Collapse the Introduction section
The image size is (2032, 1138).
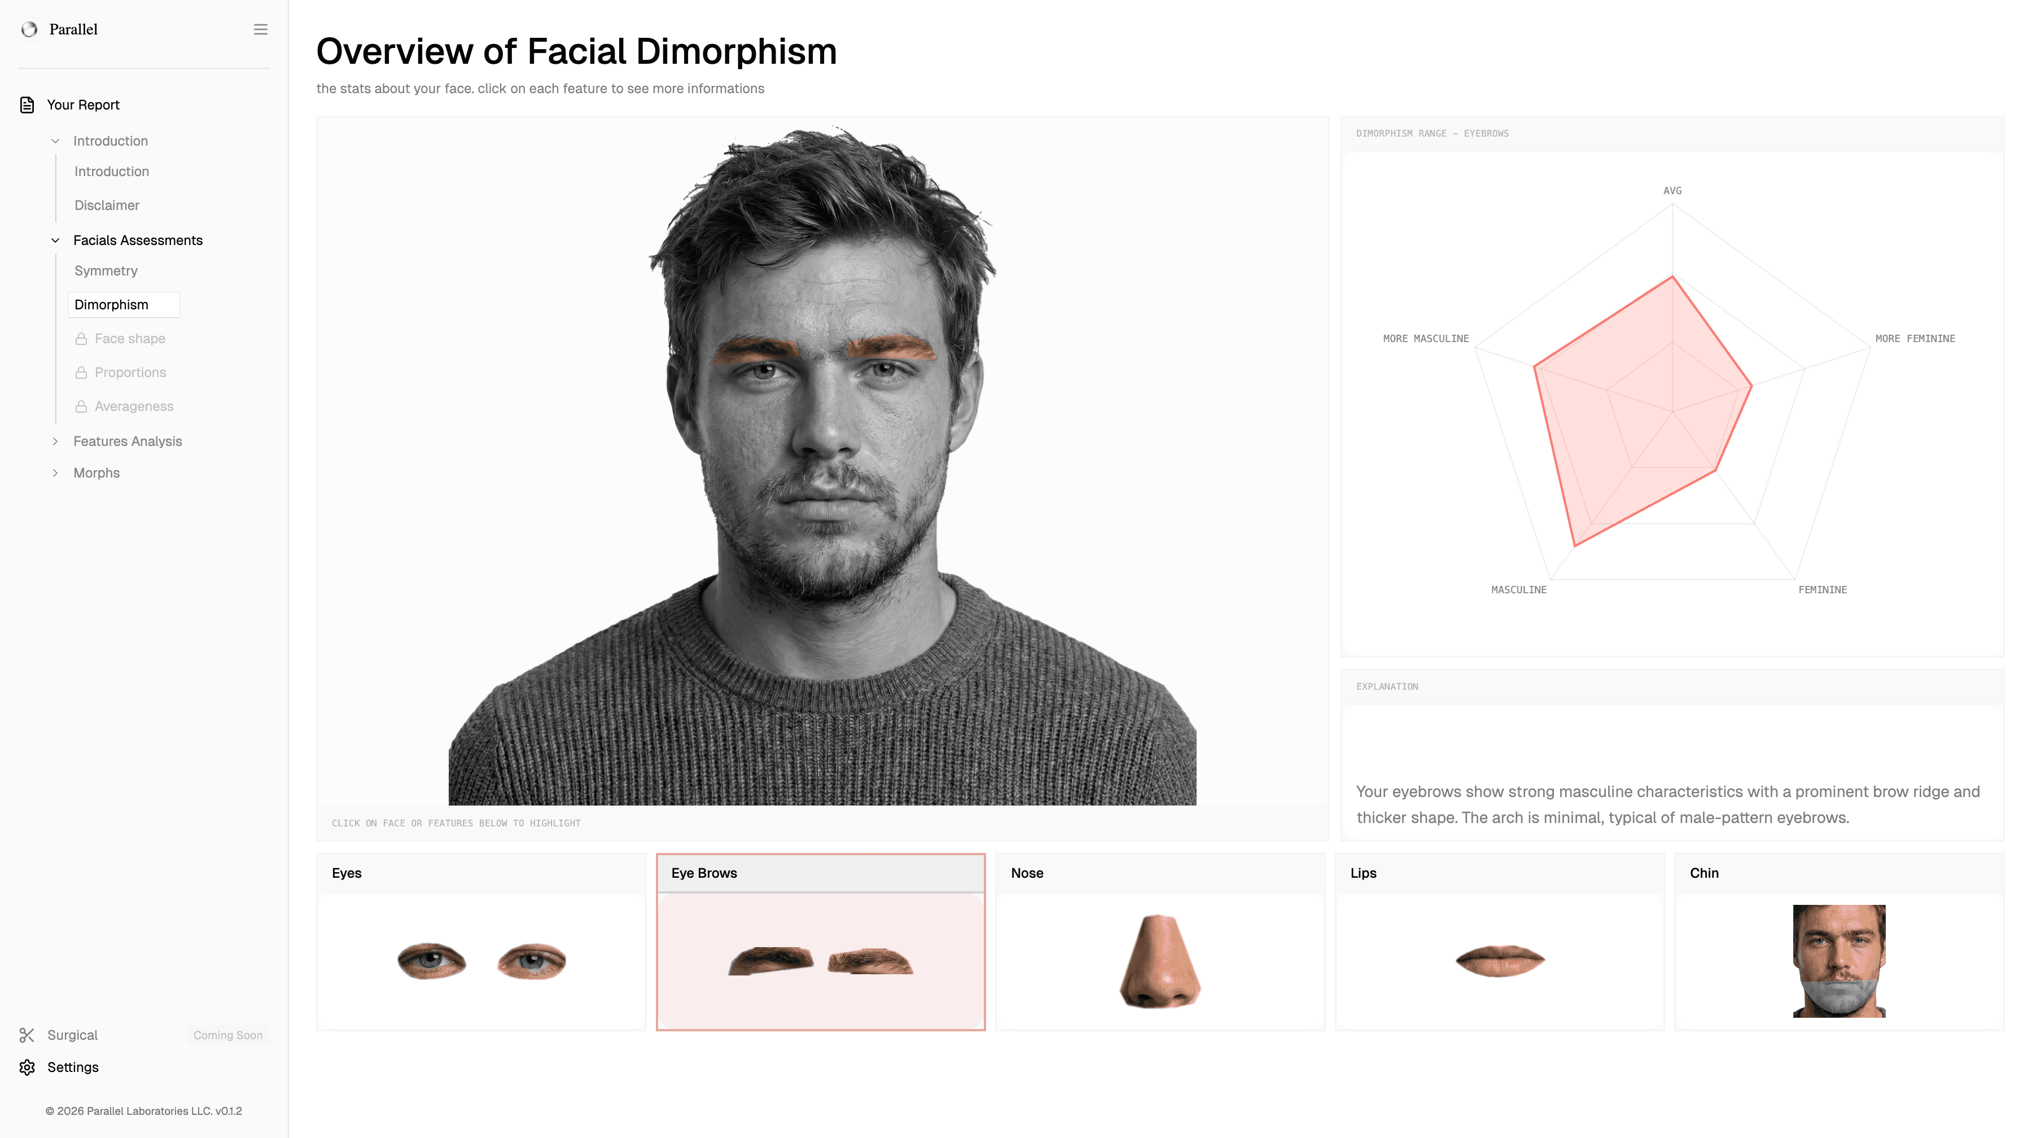coord(54,141)
